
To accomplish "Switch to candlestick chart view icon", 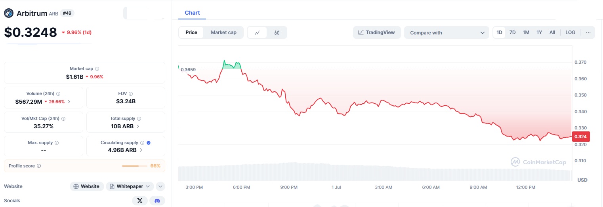I will coord(277,32).
